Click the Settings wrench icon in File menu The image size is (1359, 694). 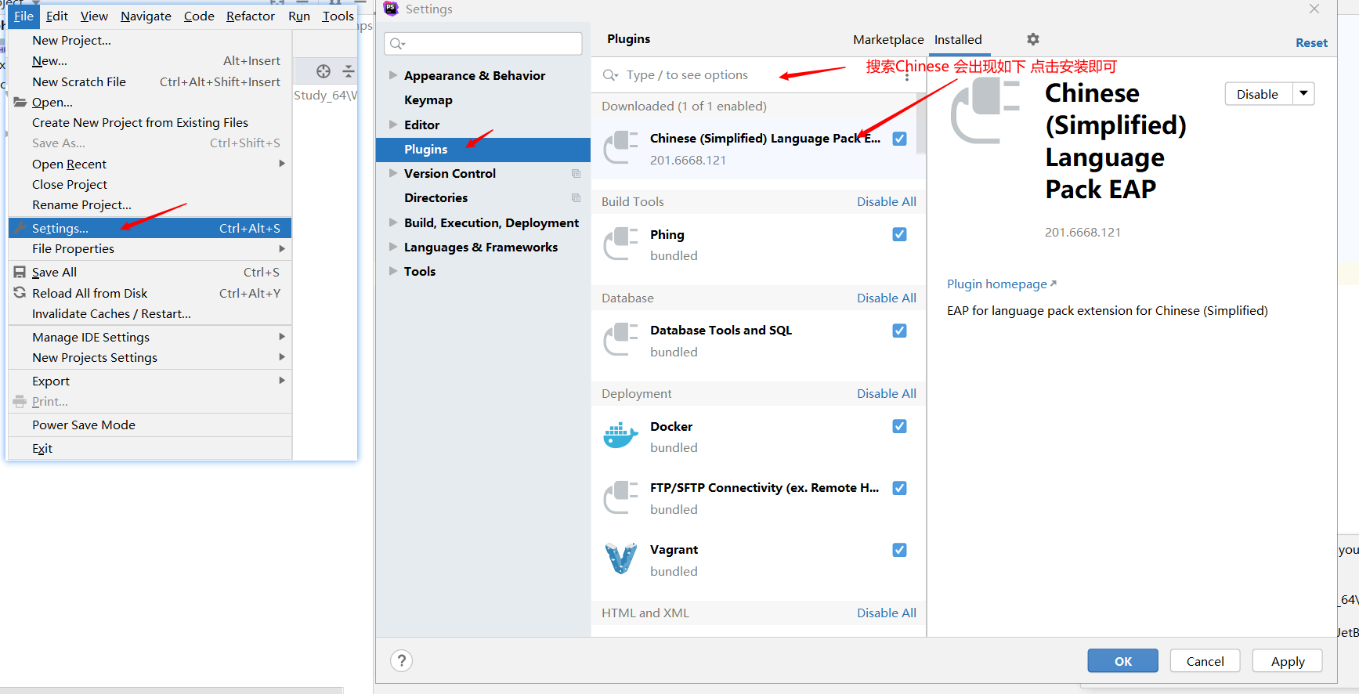coord(20,228)
